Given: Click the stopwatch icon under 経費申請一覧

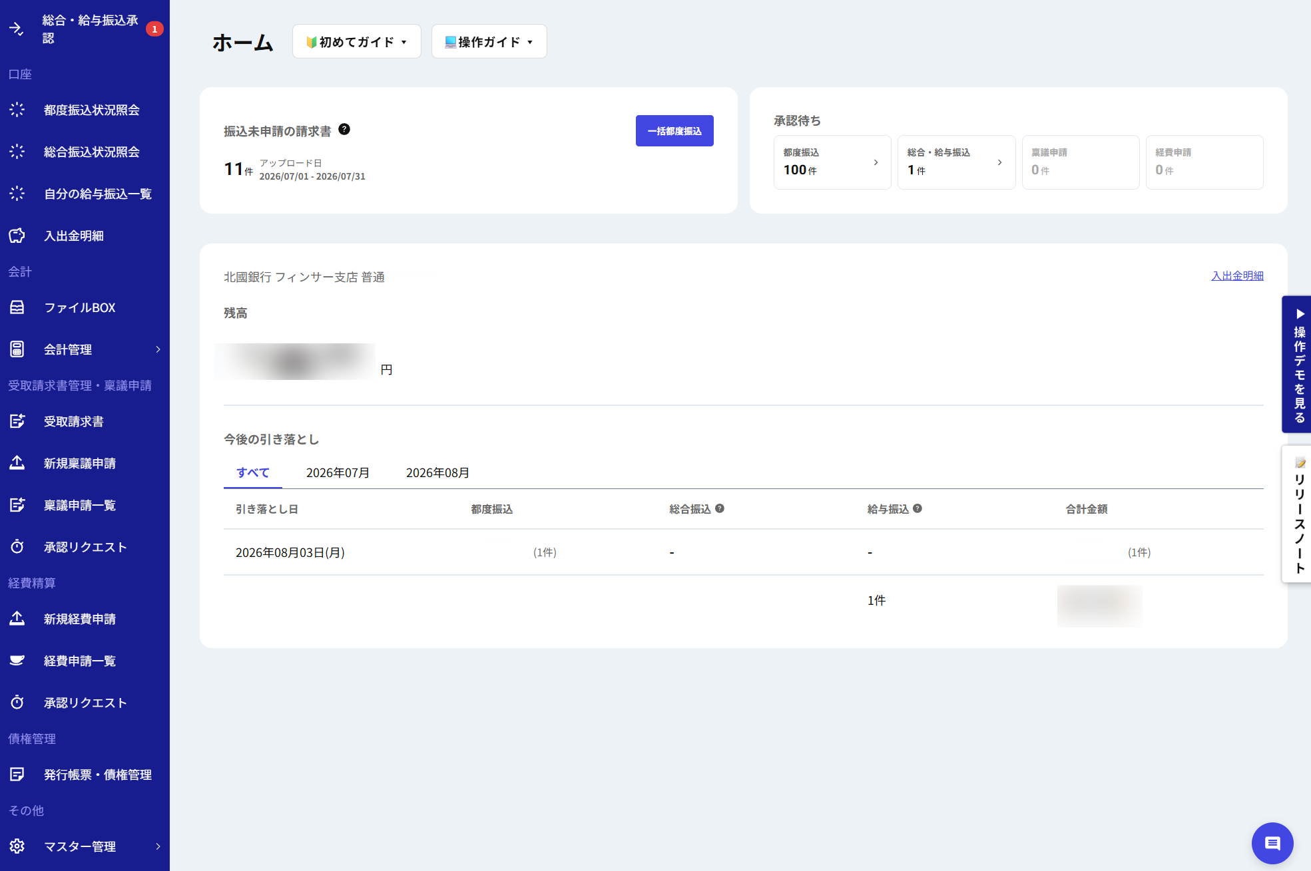Looking at the screenshot, I should point(17,703).
